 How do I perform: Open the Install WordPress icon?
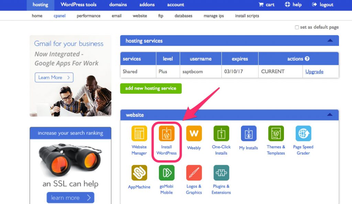point(167,133)
